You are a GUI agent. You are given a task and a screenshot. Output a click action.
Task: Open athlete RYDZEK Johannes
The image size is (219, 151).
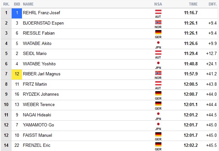click(x=41, y=94)
